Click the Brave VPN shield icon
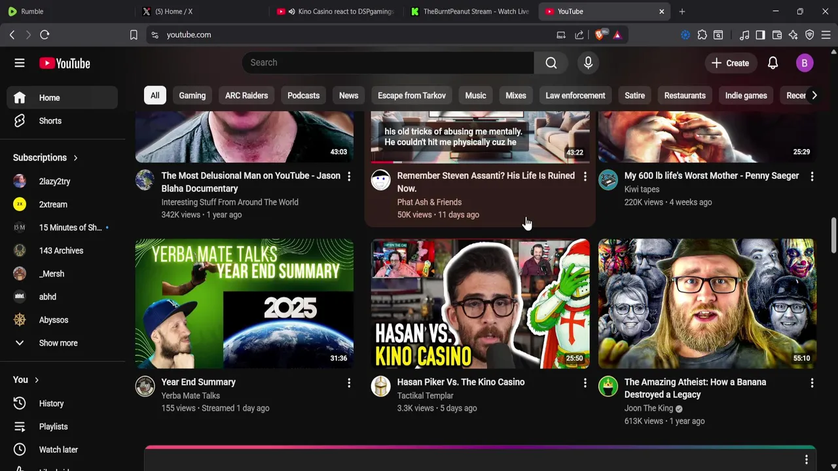This screenshot has height=471, width=838. [x=810, y=35]
